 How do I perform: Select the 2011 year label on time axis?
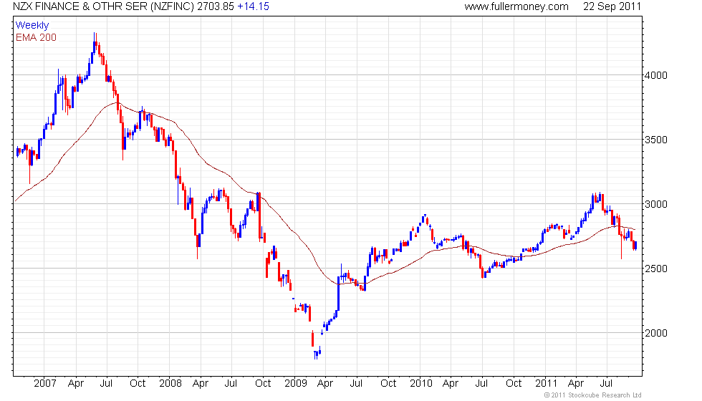tap(546, 384)
